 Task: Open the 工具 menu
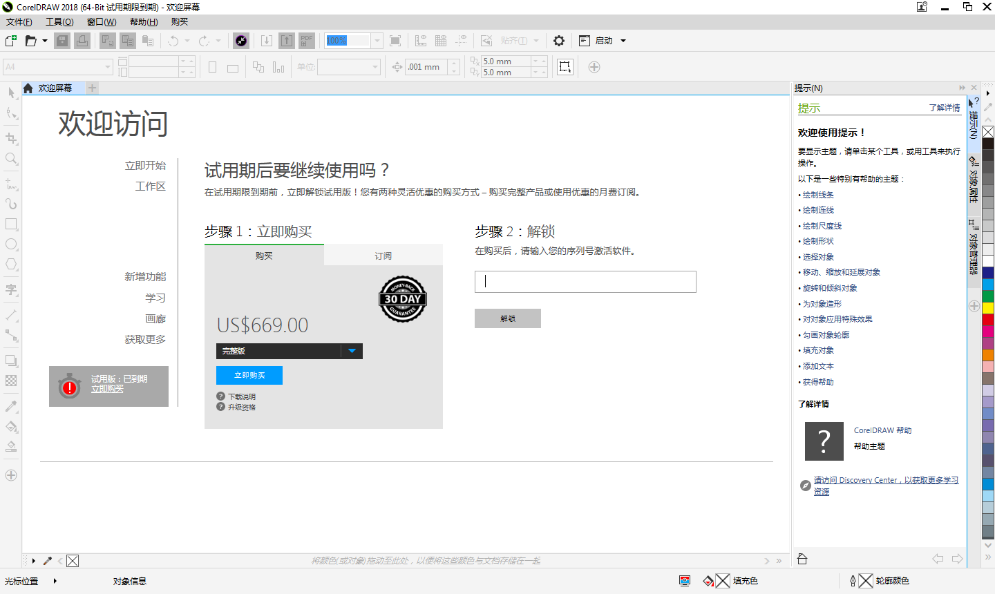point(59,22)
